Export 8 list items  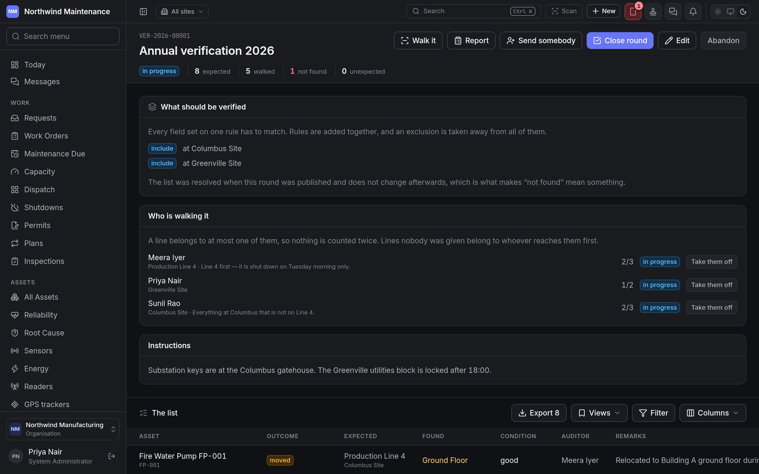click(x=538, y=413)
